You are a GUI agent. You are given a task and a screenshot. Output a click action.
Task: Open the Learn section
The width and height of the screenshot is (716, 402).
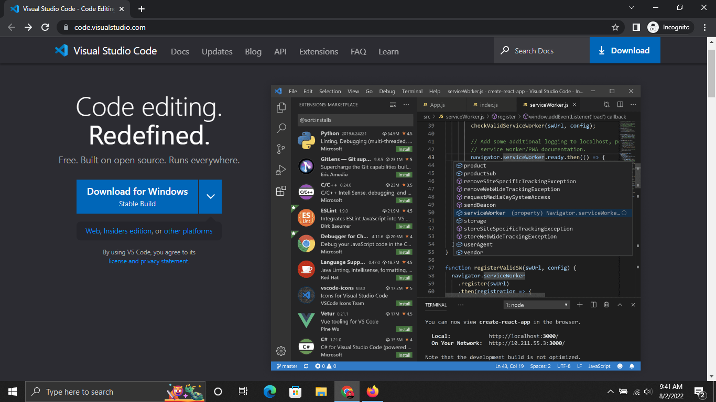[x=388, y=51]
